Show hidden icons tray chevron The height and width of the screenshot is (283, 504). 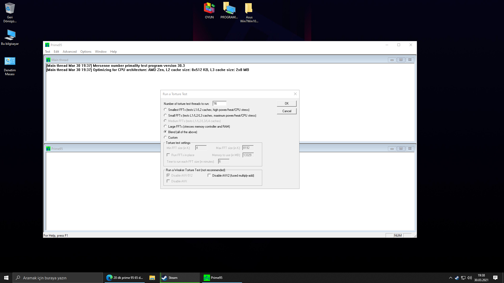tap(450, 278)
